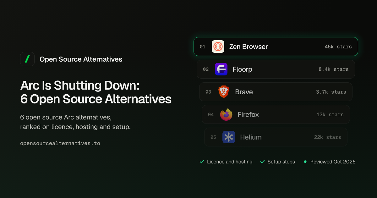Click rank number 04
This screenshot has height=198, width=377.
pos(211,114)
